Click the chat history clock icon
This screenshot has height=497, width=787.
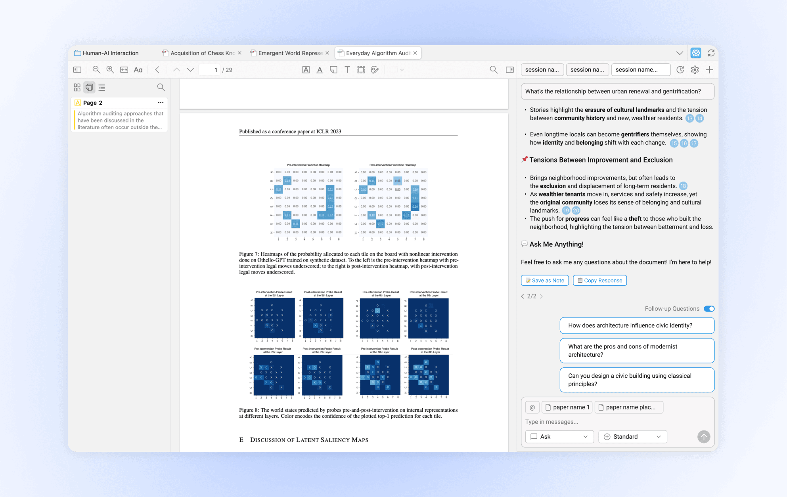(680, 70)
